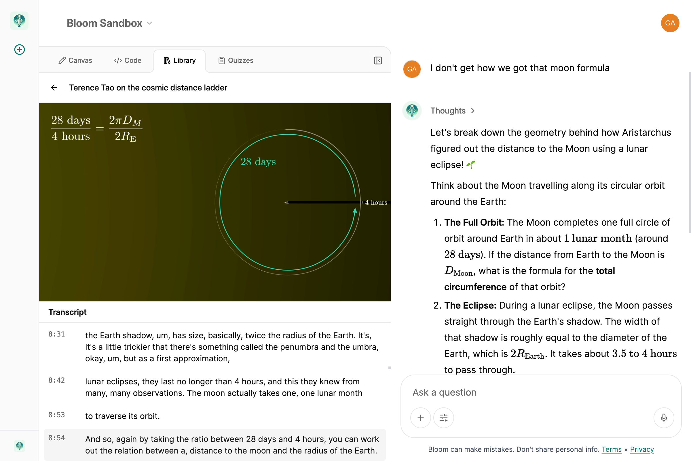
Task: Open the Terms link
Action: click(x=611, y=449)
